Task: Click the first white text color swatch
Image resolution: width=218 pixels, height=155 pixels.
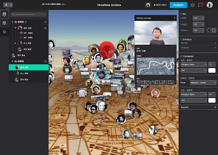Action: click(x=212, y=70)
